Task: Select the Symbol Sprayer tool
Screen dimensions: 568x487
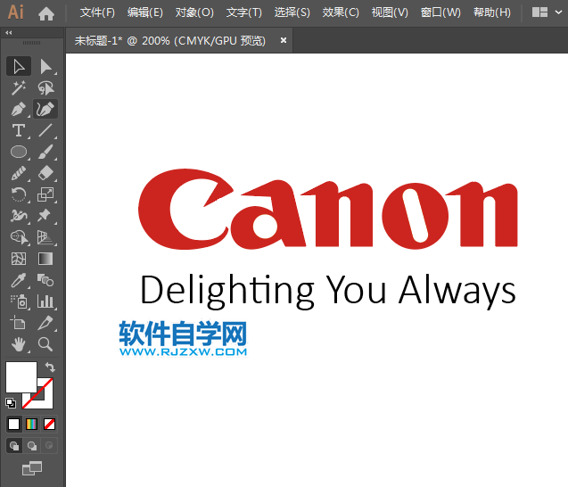Action: (x=19, y=301)
